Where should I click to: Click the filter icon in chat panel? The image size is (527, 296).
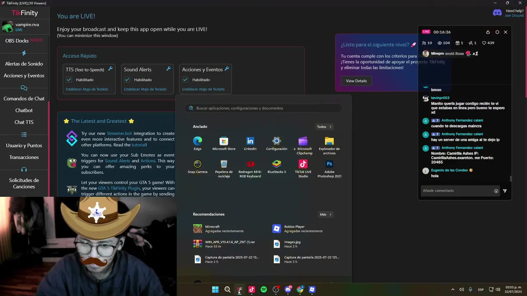point(505,191)
